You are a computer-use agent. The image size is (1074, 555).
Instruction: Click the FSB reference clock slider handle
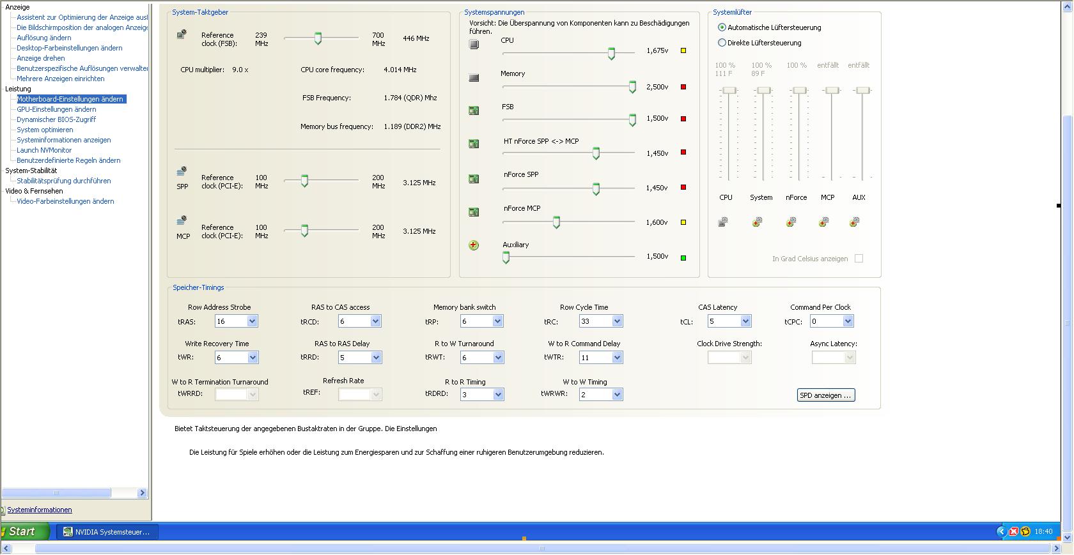coord(318,38)
